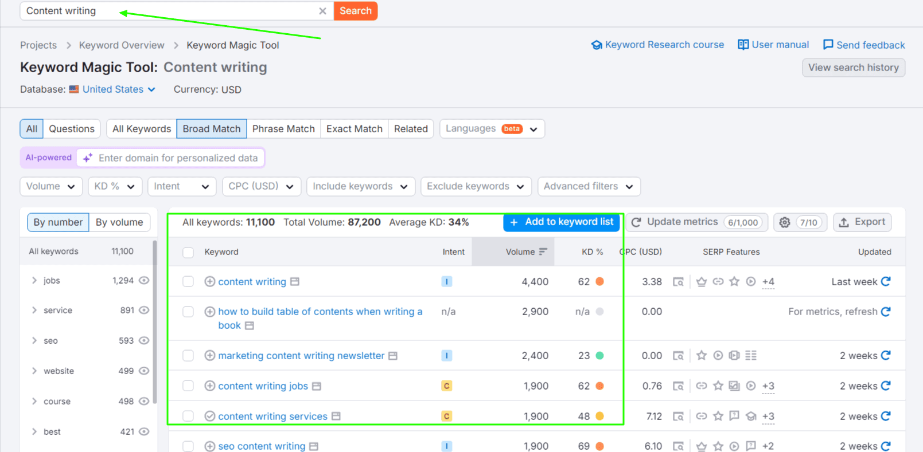Viewport: 923px width, 452px height.
Task: Click the Export button
Action: coord(862,222)
